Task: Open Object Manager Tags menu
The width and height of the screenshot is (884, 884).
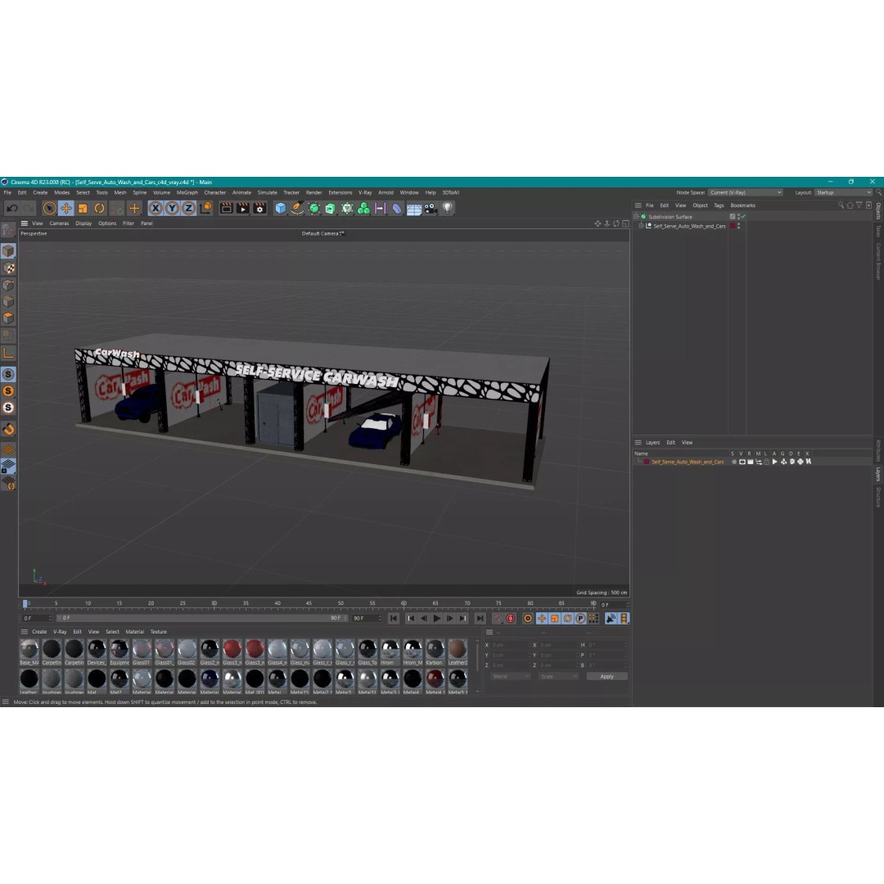Action: 719,205
